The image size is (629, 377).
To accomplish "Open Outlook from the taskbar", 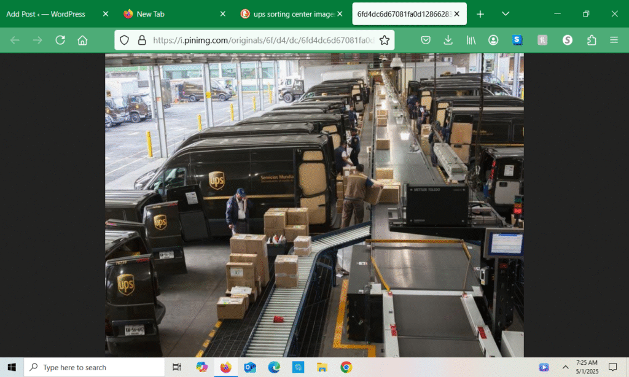I will tap(250, 367).
